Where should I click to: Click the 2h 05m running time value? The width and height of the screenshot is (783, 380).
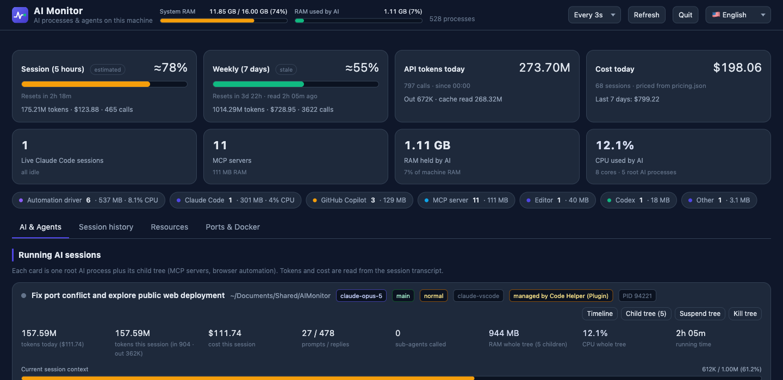(691, 333)
